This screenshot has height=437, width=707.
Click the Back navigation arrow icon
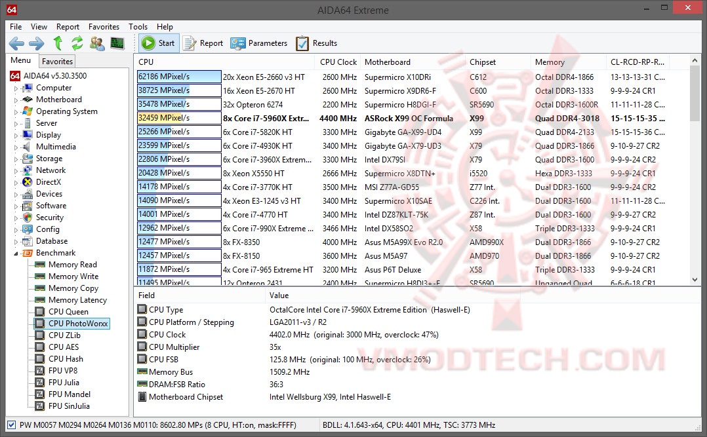coord(16,43)
